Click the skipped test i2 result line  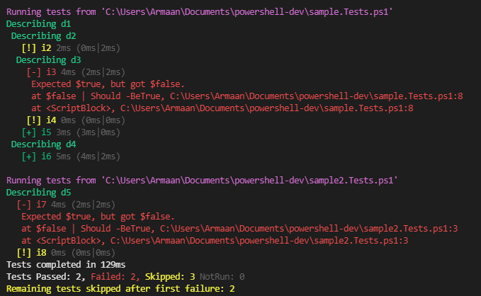71,48
